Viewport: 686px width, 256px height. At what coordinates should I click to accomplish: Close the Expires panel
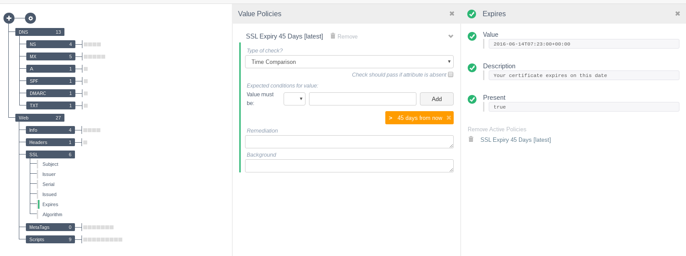click(x=678, y=14)
